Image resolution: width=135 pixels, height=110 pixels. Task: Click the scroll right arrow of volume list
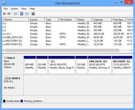point(131,50)
